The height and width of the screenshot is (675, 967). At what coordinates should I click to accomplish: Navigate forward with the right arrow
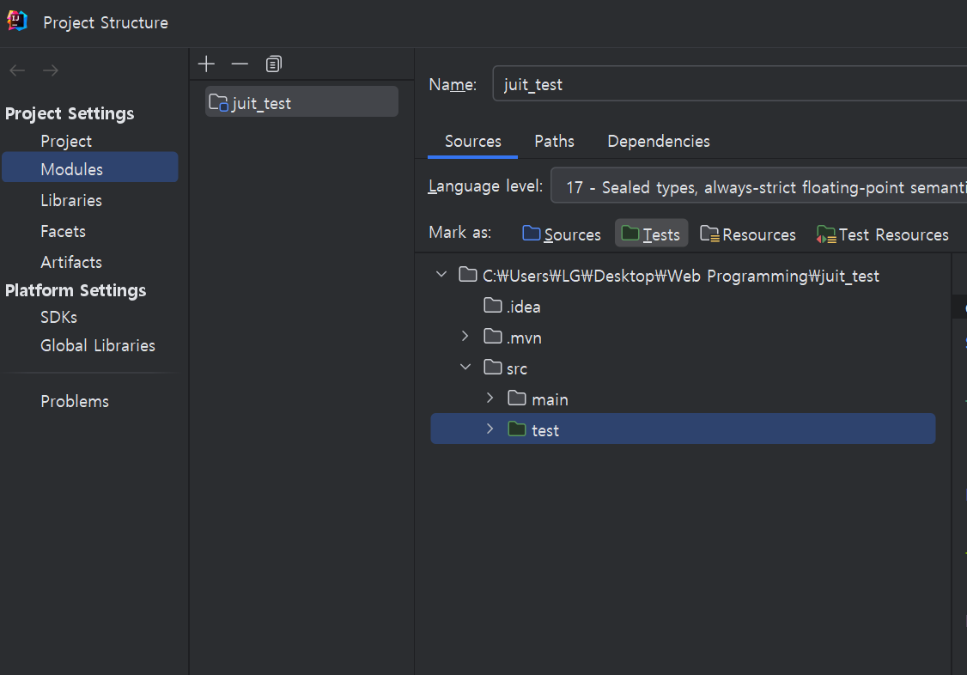51,70
